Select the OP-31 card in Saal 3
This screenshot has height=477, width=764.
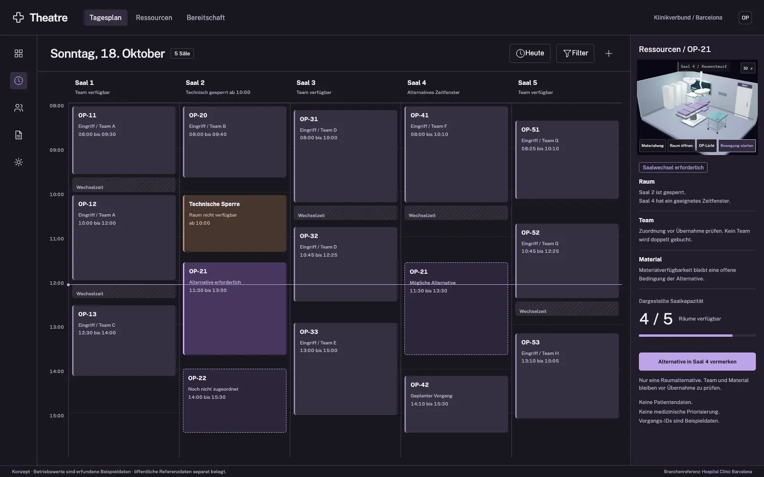coord(346,156)
